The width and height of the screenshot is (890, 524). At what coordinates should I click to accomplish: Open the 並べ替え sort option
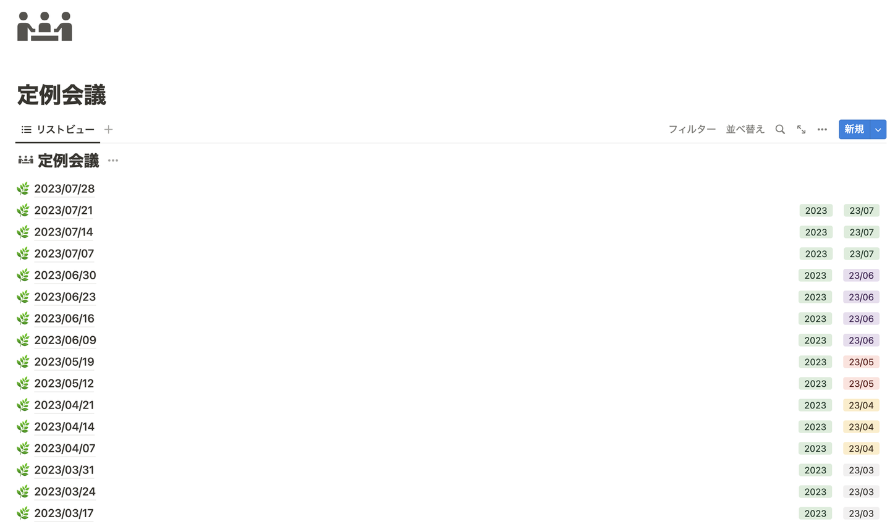745,129
